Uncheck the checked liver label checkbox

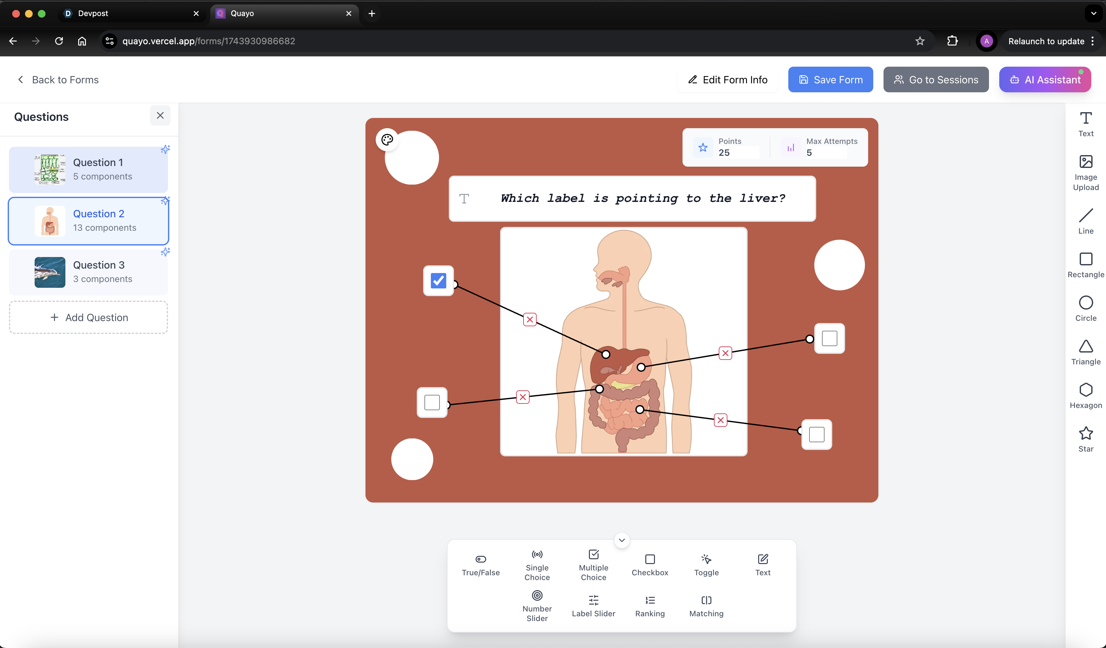coord(438,280)
